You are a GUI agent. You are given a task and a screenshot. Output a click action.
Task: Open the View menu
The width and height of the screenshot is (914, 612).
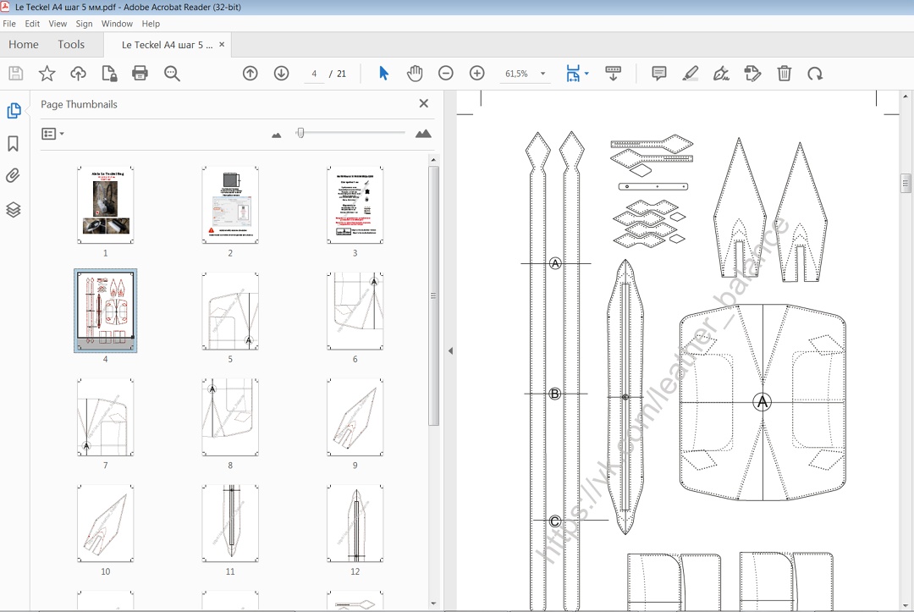coord(58,24)
